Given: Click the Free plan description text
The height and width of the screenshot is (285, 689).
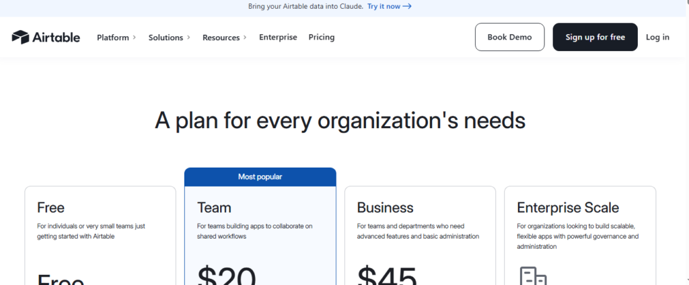Looking at the screenshot, I should tap(91, 231).
